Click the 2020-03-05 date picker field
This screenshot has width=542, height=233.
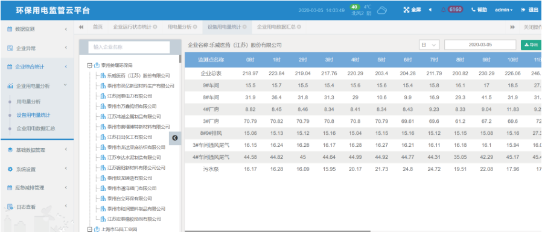click(480, 45)
